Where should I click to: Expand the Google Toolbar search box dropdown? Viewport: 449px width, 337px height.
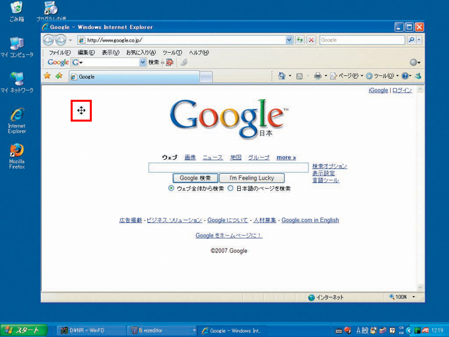pos(143,62)
